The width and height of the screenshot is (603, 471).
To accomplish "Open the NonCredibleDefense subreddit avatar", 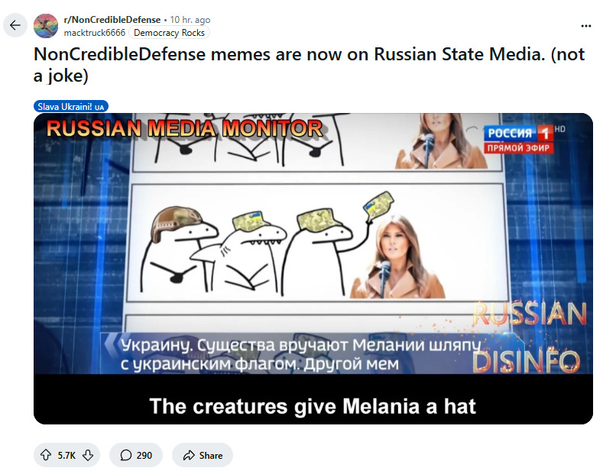I will click(46, 26).
